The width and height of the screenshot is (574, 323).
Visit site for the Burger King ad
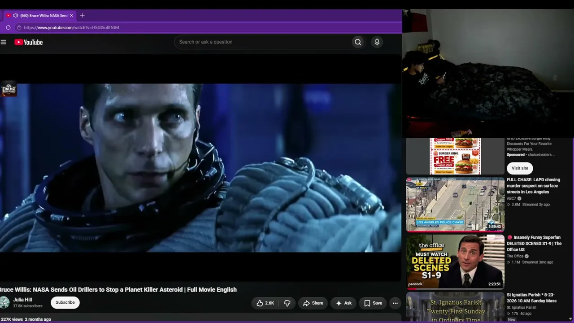point(520,168)
